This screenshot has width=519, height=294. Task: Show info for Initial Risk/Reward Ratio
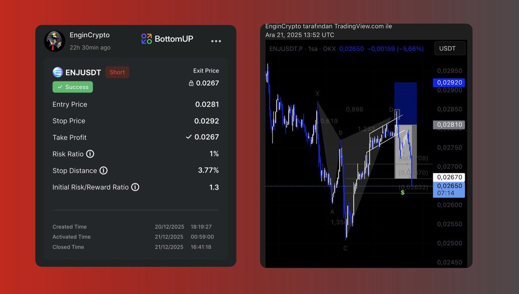pyautogui.click(x=135, y=187)
